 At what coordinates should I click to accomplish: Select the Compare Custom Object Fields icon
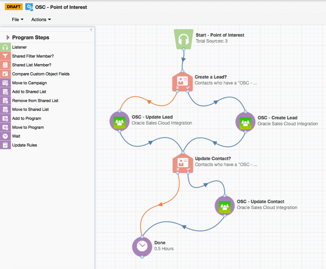[5, 74]
